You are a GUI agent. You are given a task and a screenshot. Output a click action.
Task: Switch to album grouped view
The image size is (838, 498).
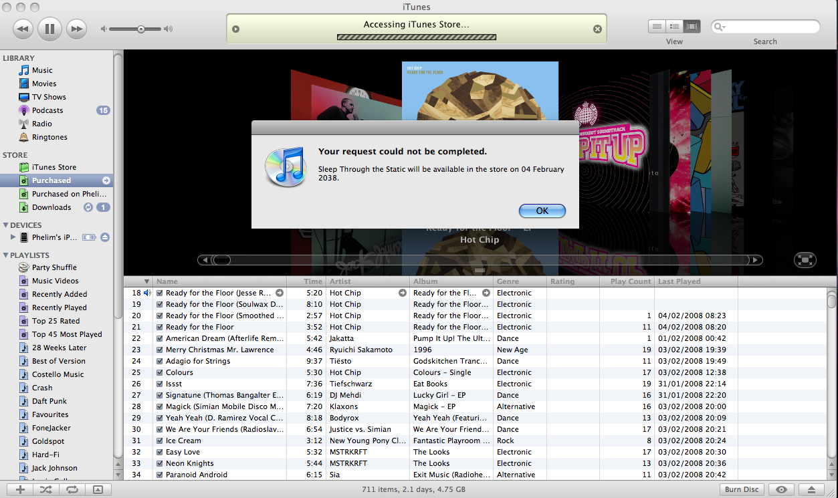674,26
